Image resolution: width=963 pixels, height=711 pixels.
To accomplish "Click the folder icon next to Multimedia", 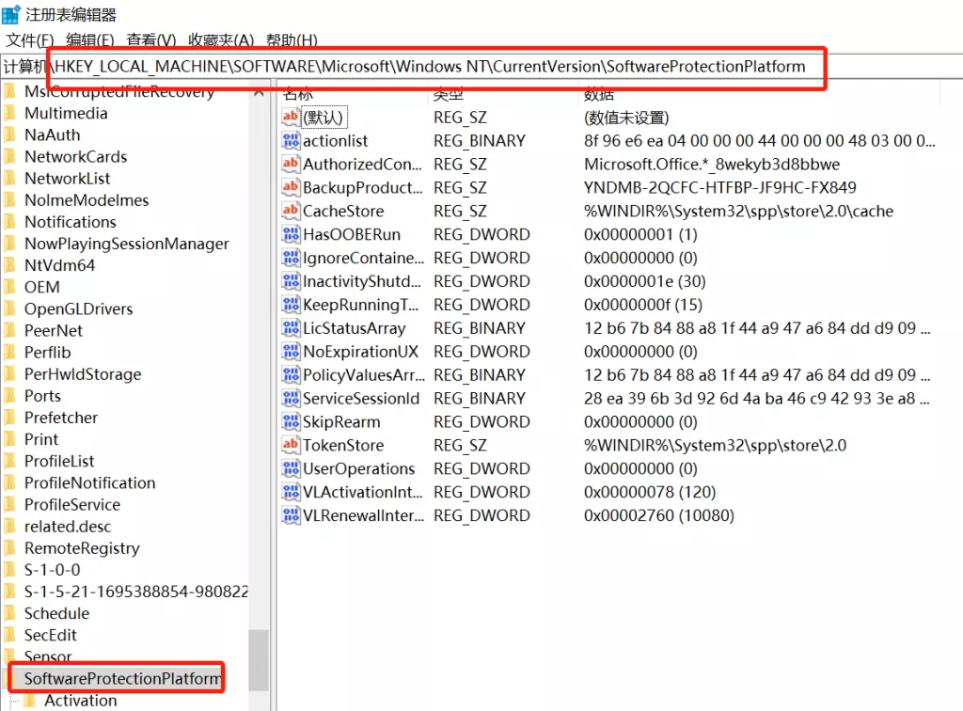I will point(10,114).
